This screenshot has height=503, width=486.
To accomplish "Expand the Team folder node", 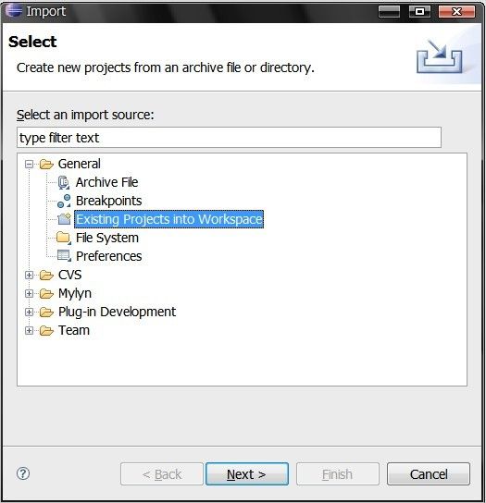I will tap(29, 330).
